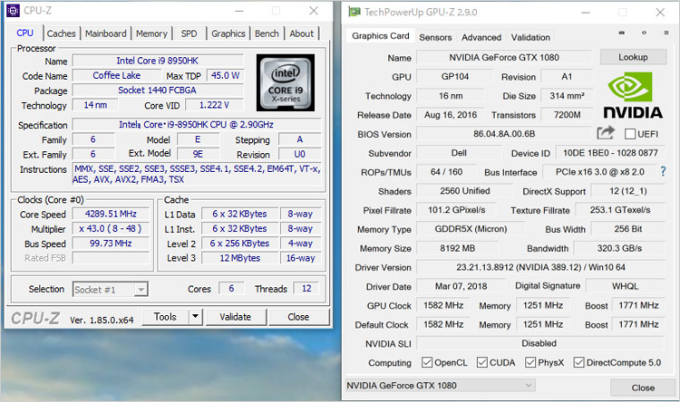The image size is (680, 402).
Task: Click the Multiplier value x 43.0
Action: (111, 228)
